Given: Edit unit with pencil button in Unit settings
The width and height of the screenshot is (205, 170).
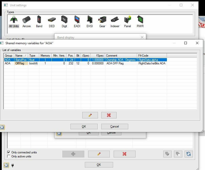Looking at the screenshot, I should point(99,154).
